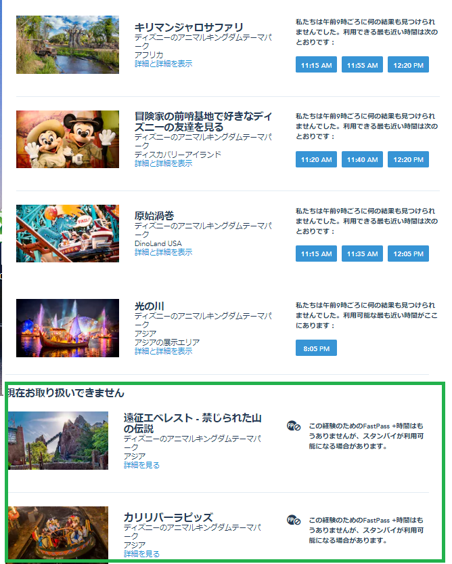Open 遠征エベレスト mountain thumbnail

pyautogui.click(x=58, y=441)
